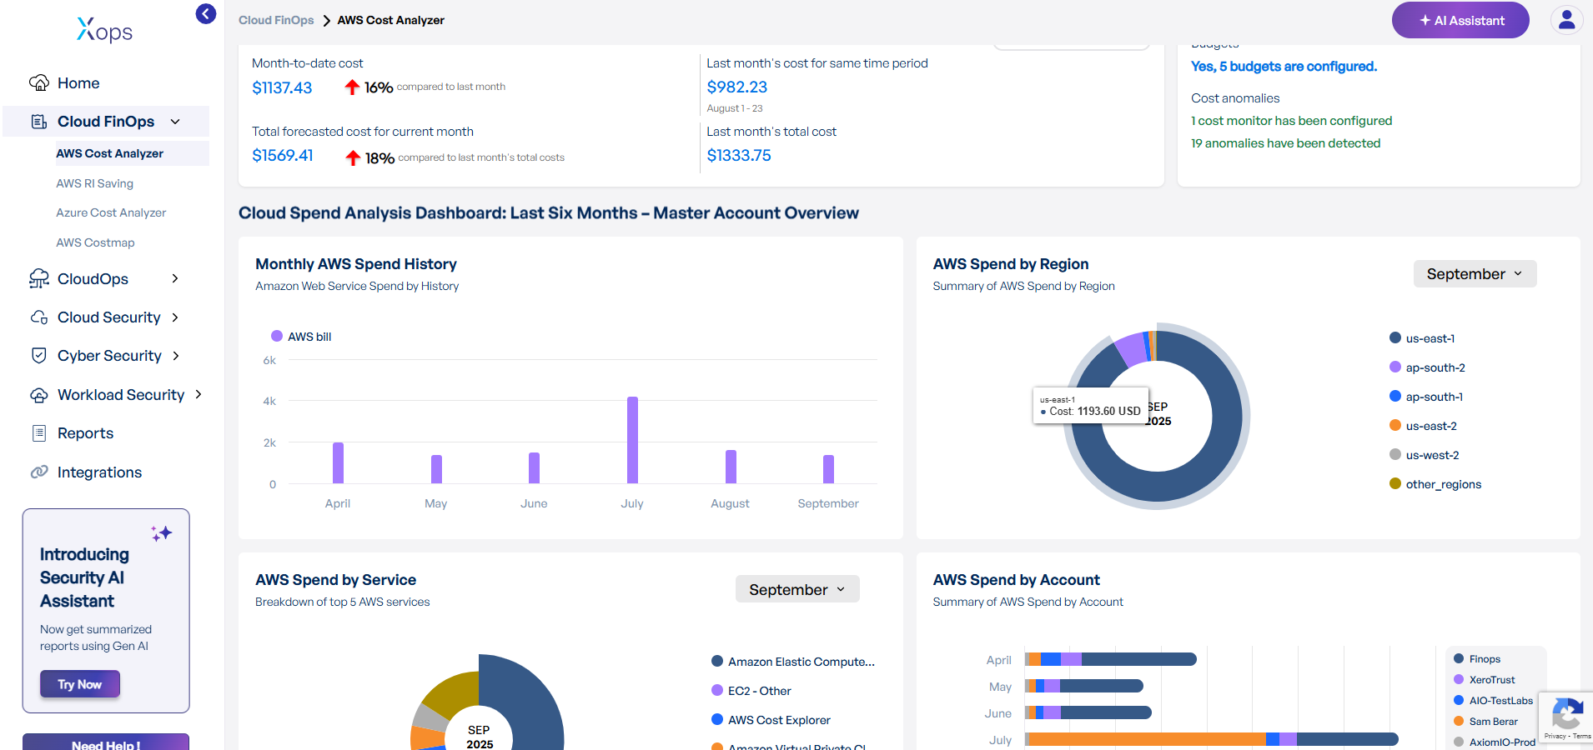This screenshot has width=1593, height=750.
Task: Open the September dropdown in Spend by Region
Action: pos(1474,274)
